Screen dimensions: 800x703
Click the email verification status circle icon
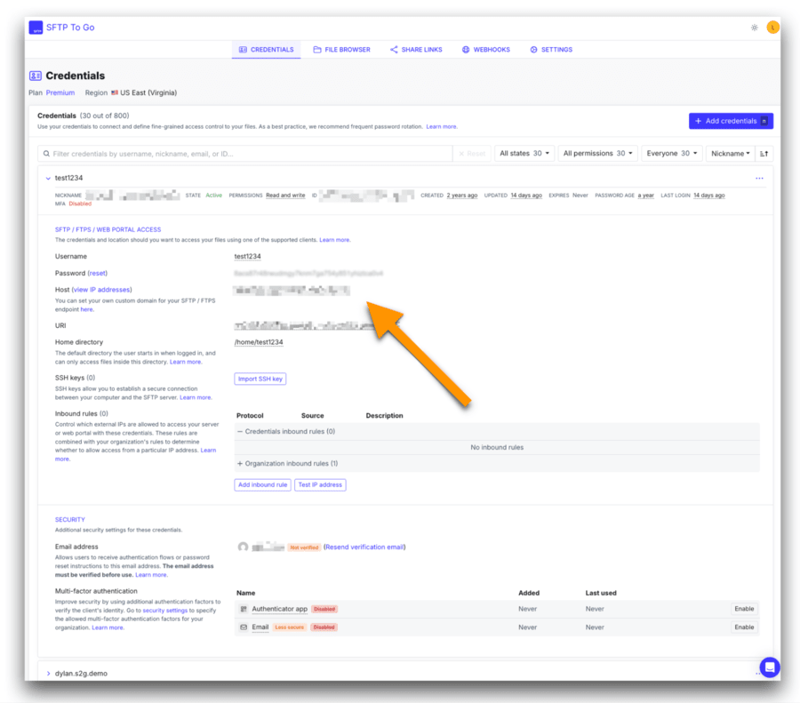243,547
